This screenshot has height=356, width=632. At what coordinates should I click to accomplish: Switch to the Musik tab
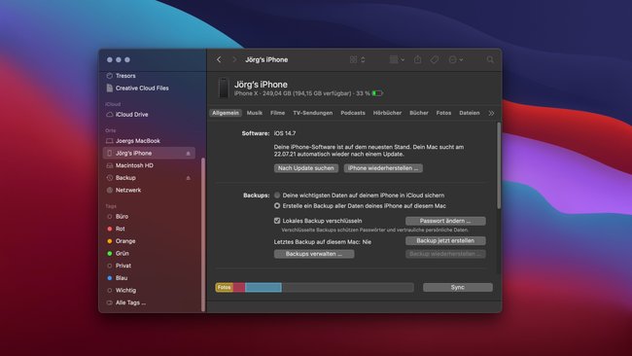click(x=255, y=113)
